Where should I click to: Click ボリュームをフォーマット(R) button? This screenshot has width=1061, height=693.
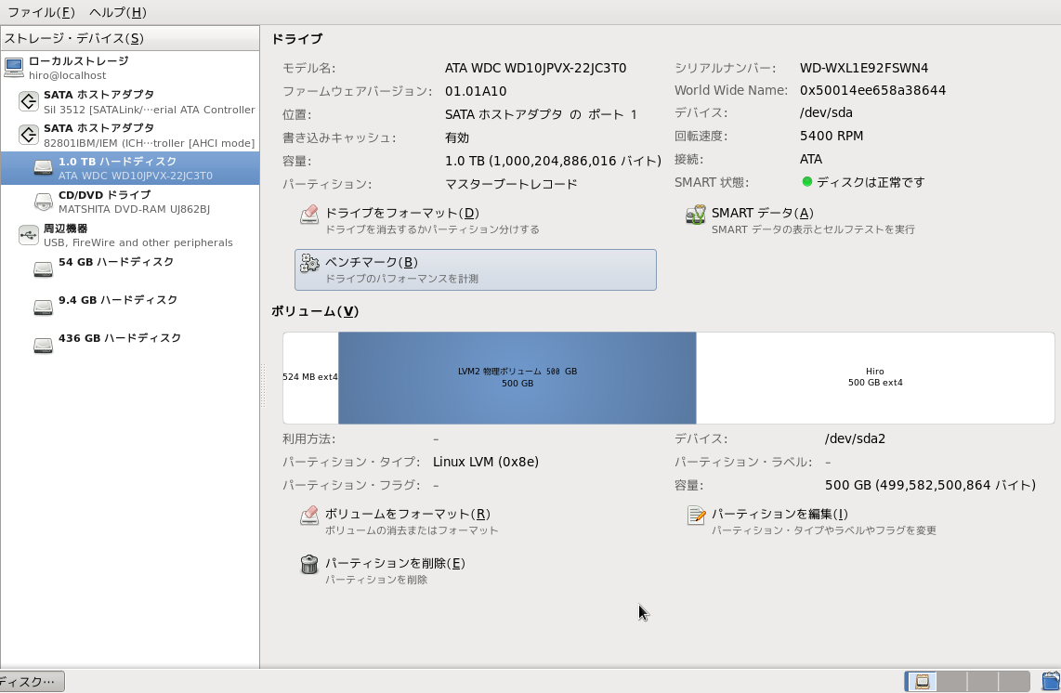(x=475, y=522)
